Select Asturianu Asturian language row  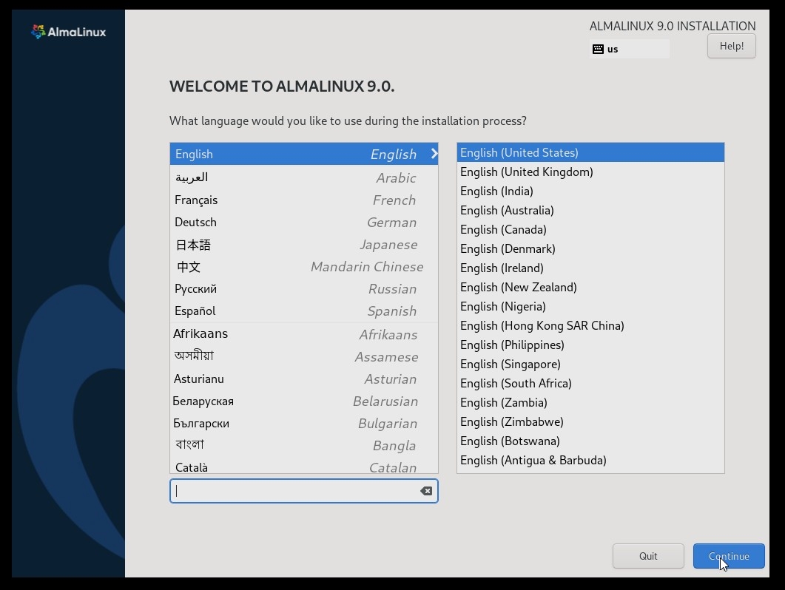coord(304,379)
